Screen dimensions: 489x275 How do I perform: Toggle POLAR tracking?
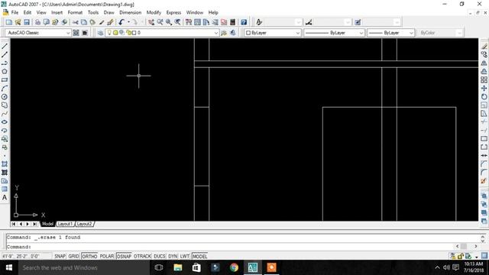tap(107, 257)
